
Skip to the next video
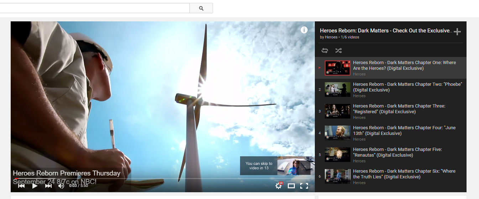coord(48,185)
